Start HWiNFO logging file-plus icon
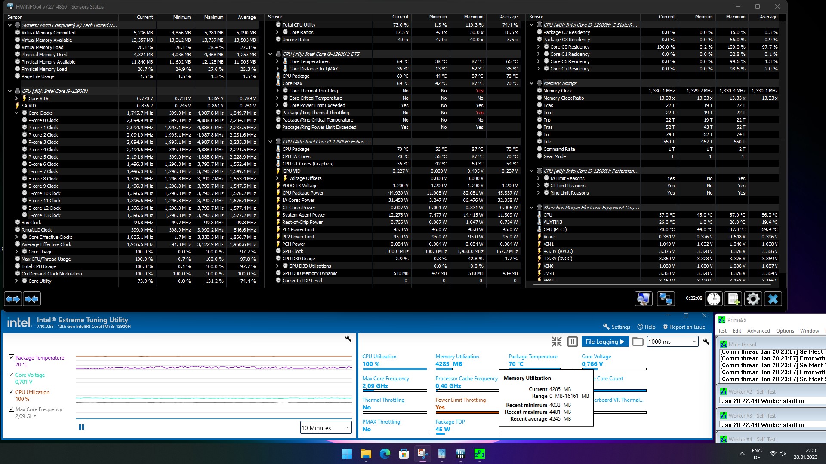 tap(734, 299)
